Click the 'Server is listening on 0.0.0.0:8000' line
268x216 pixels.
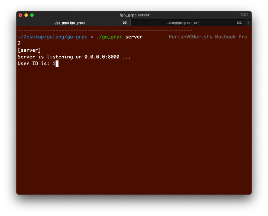[x=74, y=57]
